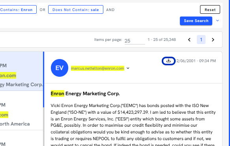Select page number 1

click(x=201, y=40)
